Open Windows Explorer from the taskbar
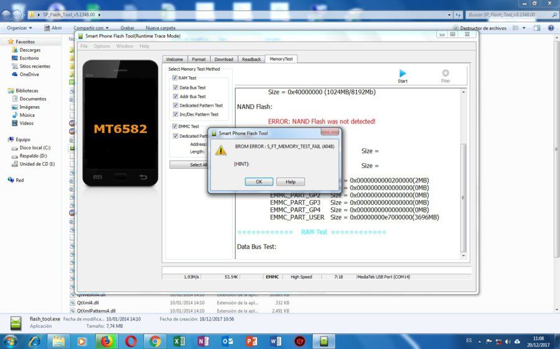Screen dimensions: 560x349 tap(58, 342)
